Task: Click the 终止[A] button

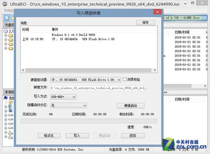Action: click(x=105, y=136)
